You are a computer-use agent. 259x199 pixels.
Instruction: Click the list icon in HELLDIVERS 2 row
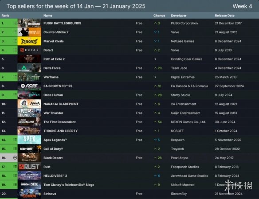click(x=15, y=176)
